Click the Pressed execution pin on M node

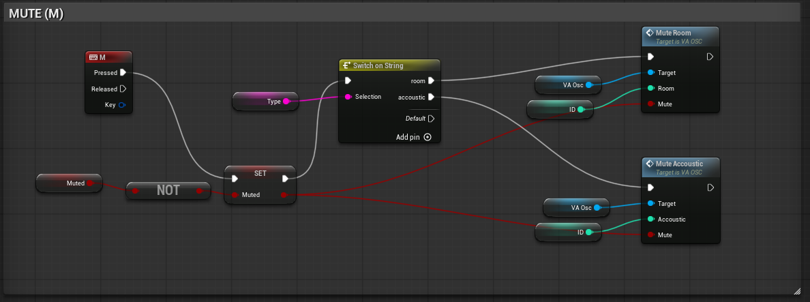point(123,72)
